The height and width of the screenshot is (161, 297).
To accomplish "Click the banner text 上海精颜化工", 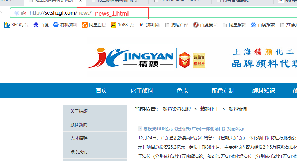I will (264, 52).
